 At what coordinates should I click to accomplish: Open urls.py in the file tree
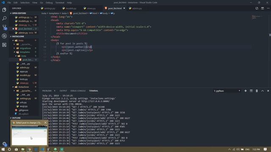tap(23, 103)
